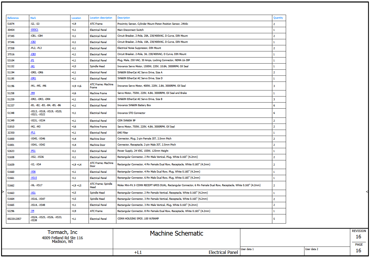The height and width of the screenshot is (257, 370).
Task: Open the -X4 connector link
Action: pyautogui.click(x=32, y=211)
